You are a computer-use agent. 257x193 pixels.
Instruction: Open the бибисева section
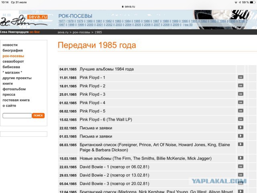pyautogui.click(x=11, y=67)
